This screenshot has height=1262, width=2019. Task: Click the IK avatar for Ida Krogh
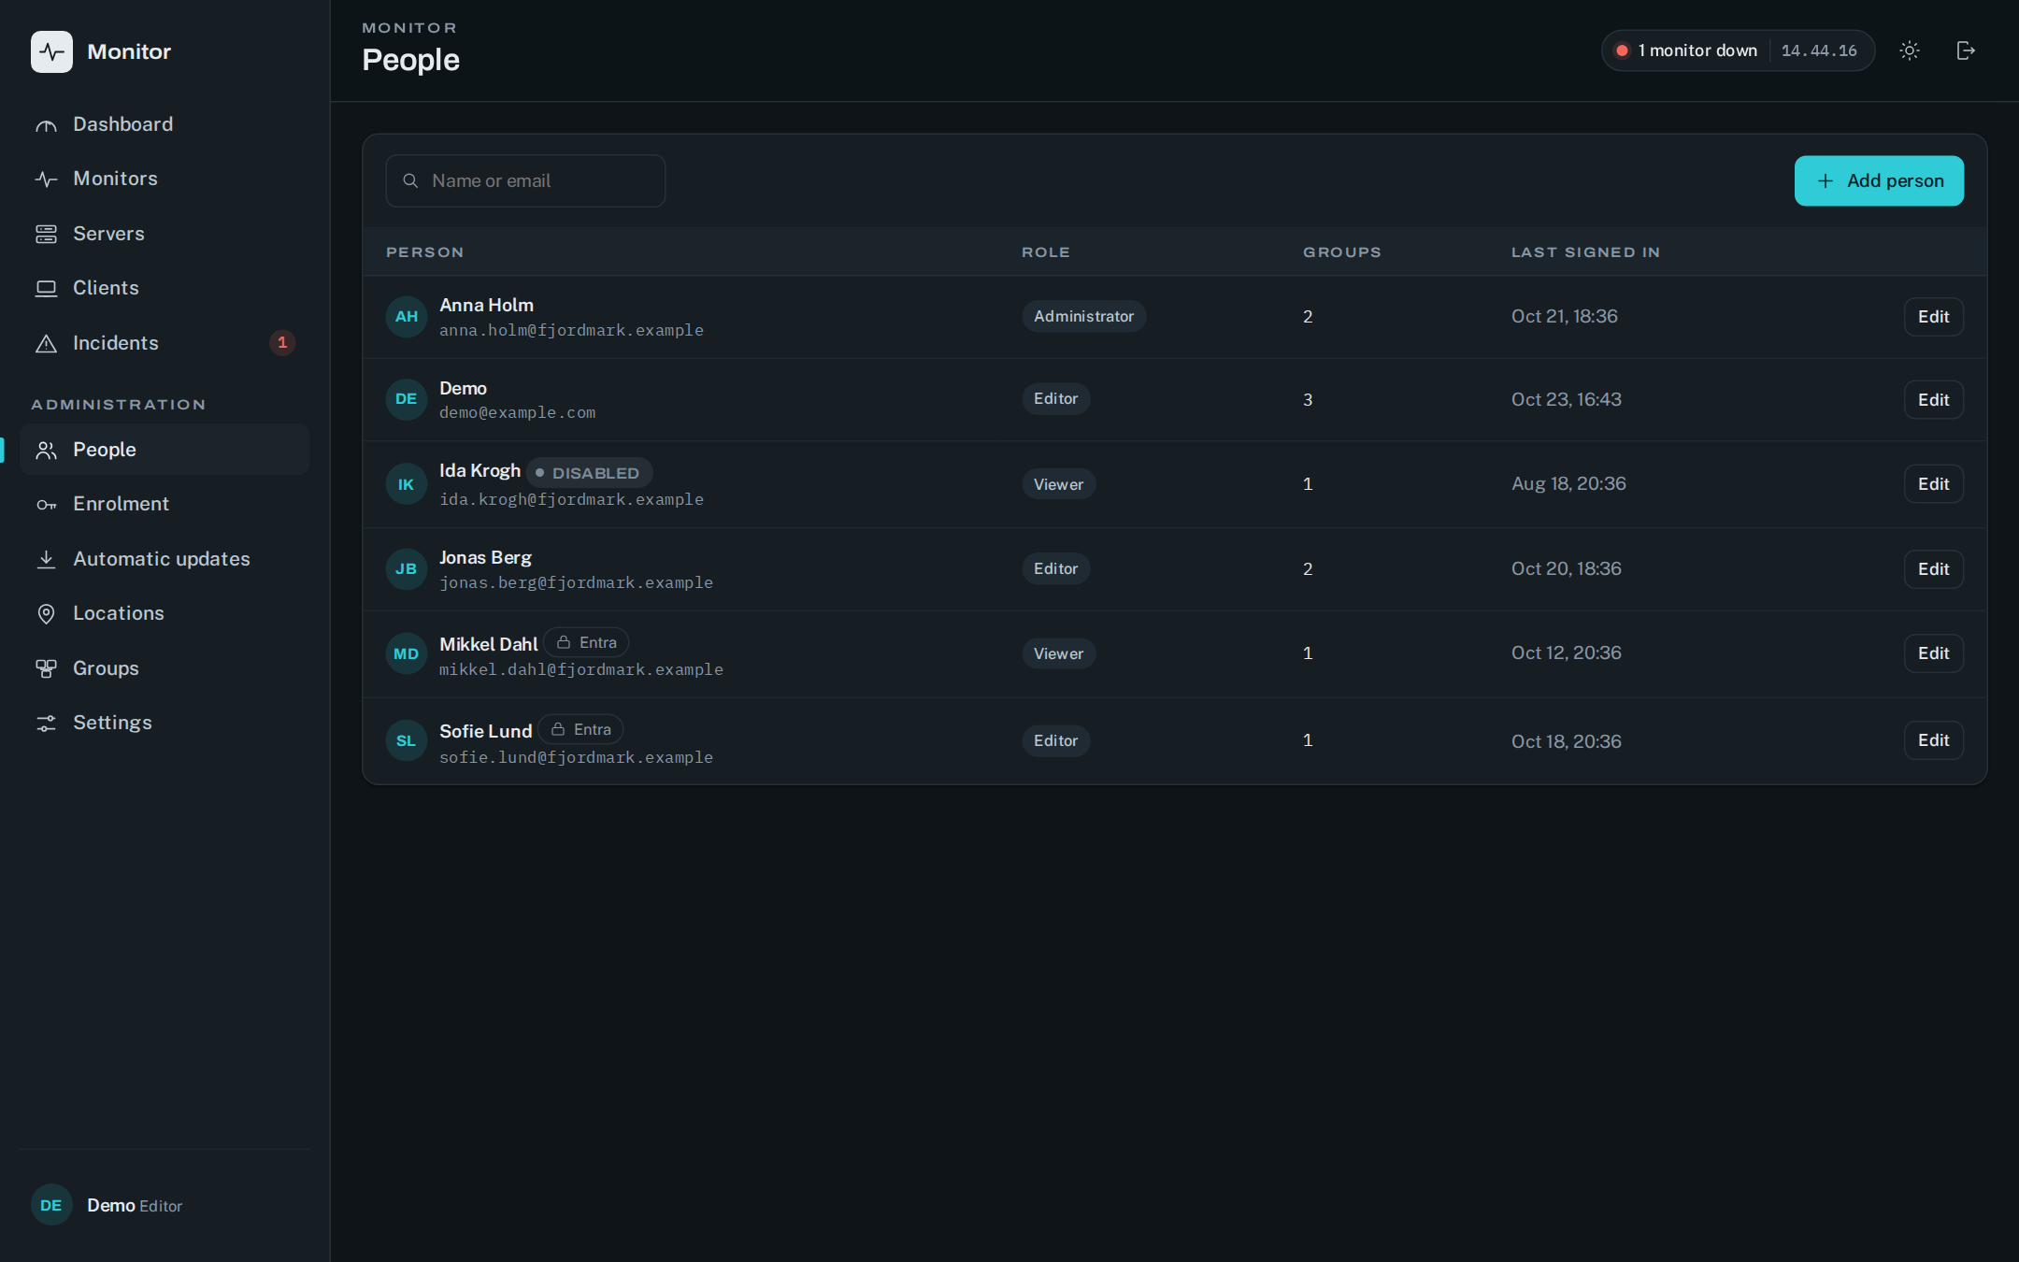407,484
